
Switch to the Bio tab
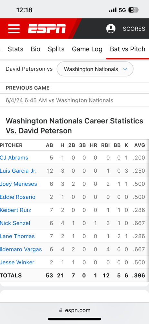(x=35, y=49)
